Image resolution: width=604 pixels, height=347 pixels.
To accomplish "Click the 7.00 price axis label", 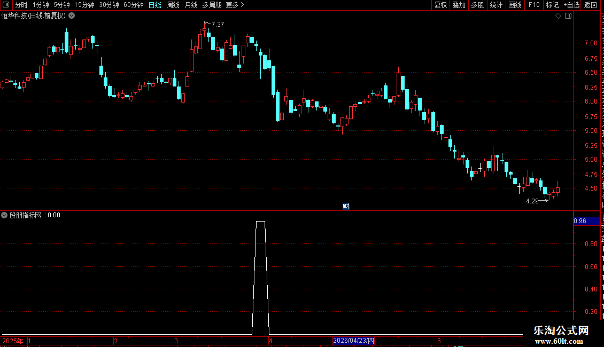I will [x=591, y=43].
